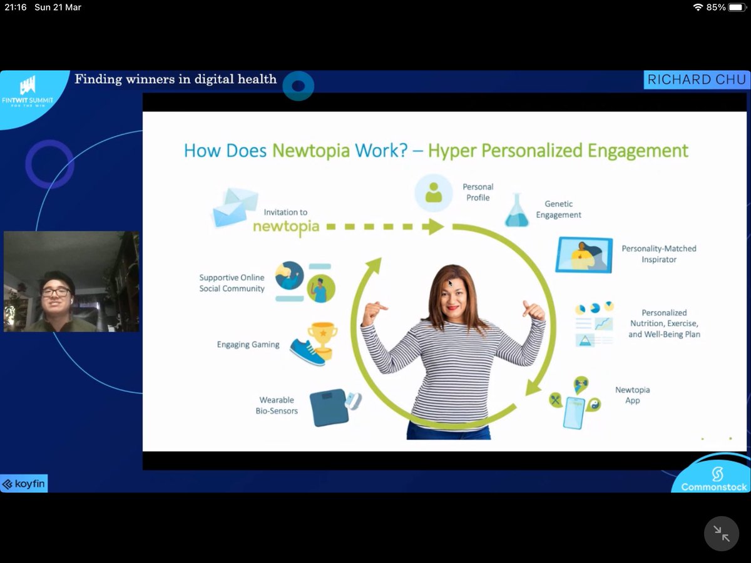751x563 pixels.
Task: Click 'Personal Profile' label
Action: point(478,192)
